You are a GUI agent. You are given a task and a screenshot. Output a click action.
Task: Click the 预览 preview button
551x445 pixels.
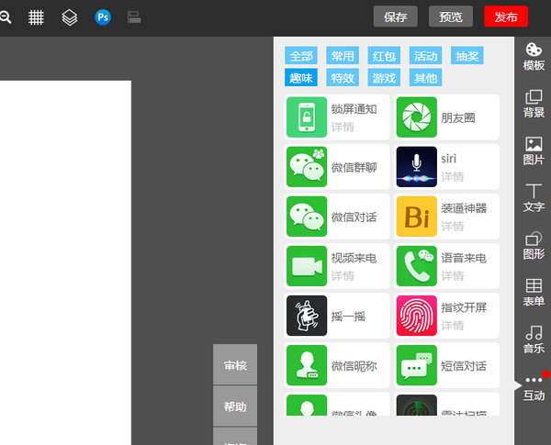pyautogui.click(x=451, y=17)
